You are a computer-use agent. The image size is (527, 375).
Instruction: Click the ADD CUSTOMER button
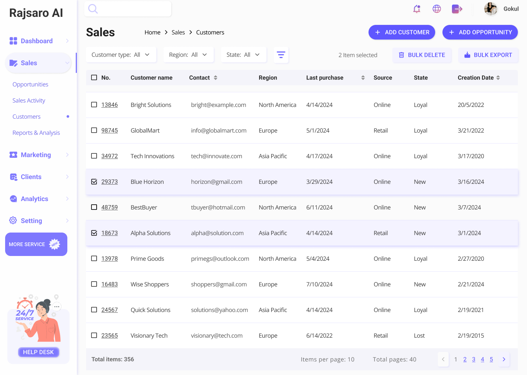pyautogui.click(x=401, y=32)
